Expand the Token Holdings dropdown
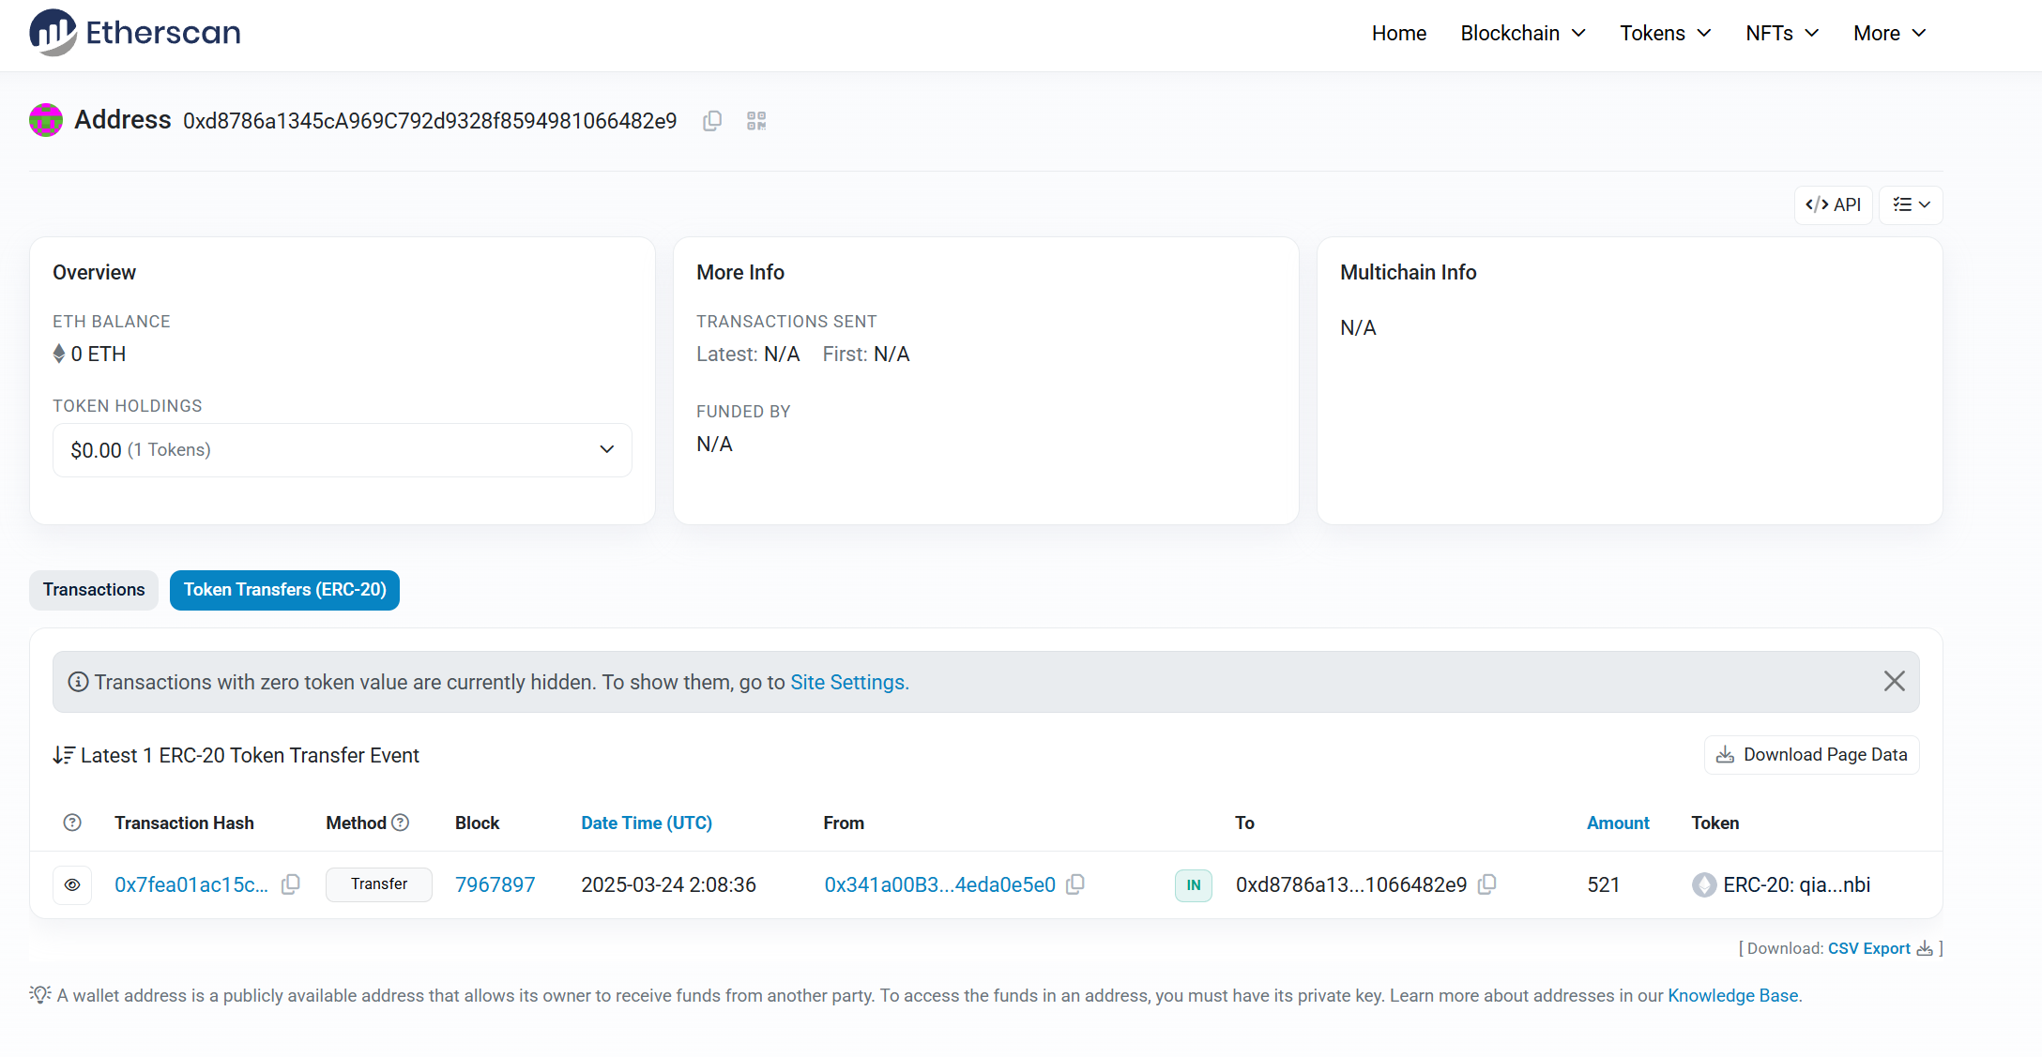The width and height of the screenshot is (2042, 1057). coord(343,450)
